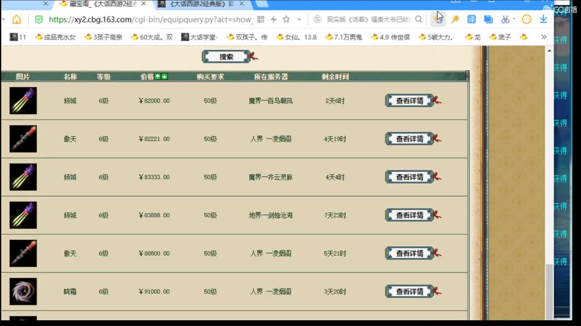Open the 60大成。双 bookmark
The image size is (581, 326).
click(x=152, y=37)
